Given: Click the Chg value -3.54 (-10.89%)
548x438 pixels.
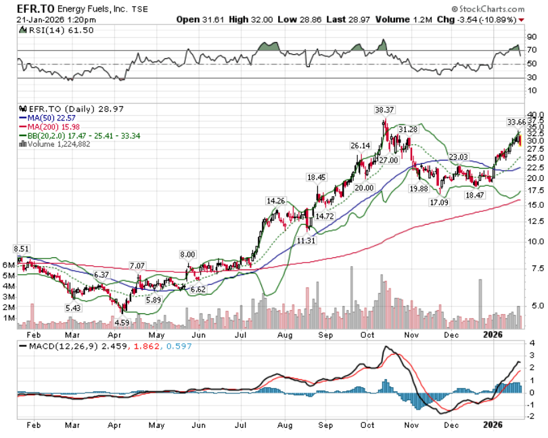Looking at the screenshot, I should click(x=487, y=20).
